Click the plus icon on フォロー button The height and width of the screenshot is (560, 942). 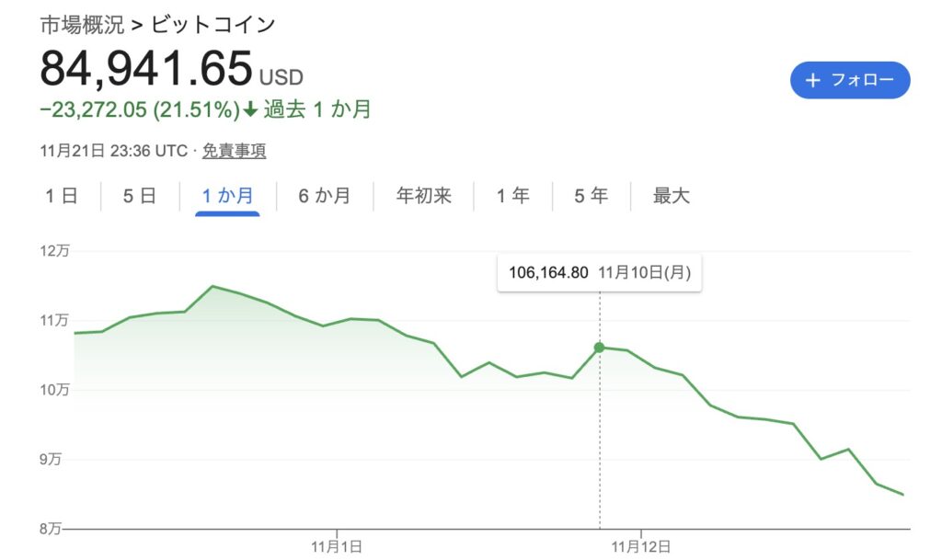click(812, 81)
